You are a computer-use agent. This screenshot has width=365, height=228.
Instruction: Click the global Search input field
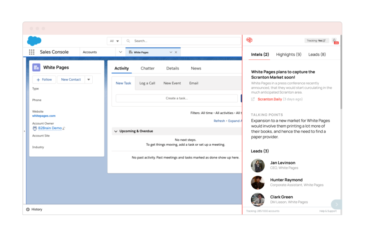tap(181, 41)
